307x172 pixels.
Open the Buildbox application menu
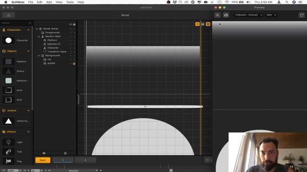(18, 2)
